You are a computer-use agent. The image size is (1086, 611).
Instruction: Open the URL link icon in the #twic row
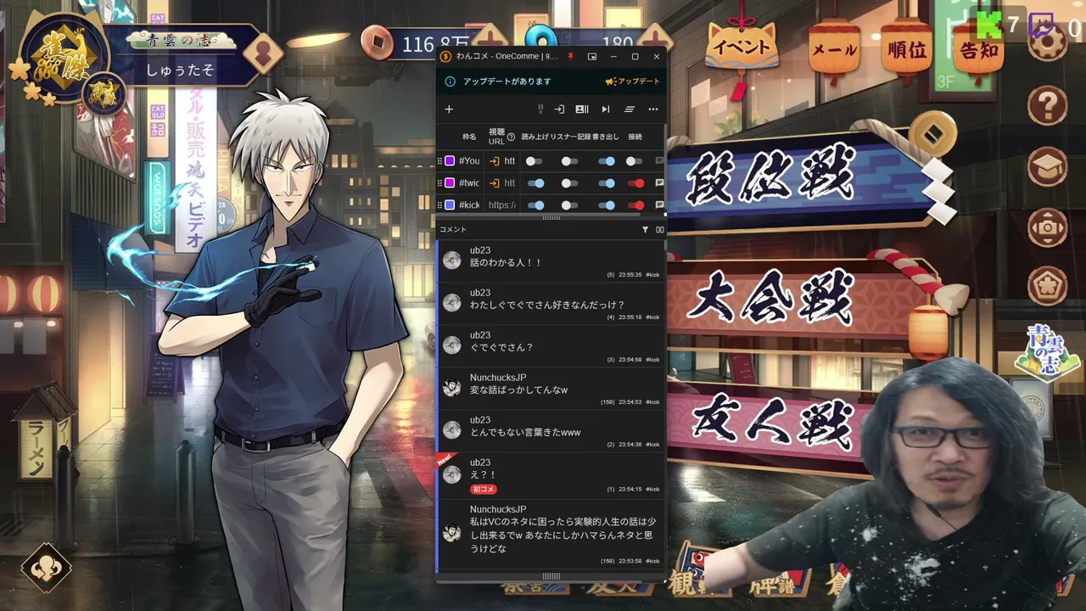495,182
